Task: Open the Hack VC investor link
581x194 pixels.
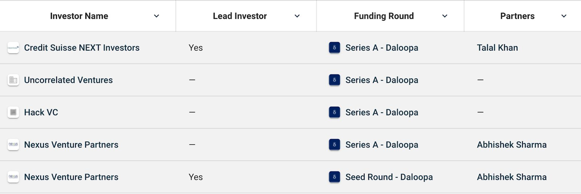Action: (x=41, y=113)
